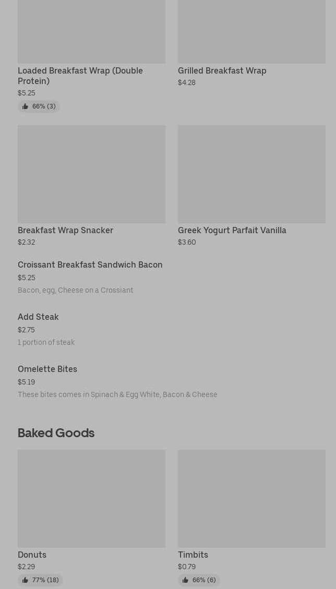Open the Grilled Breakfast Wrap image

(x=251, y=31)
